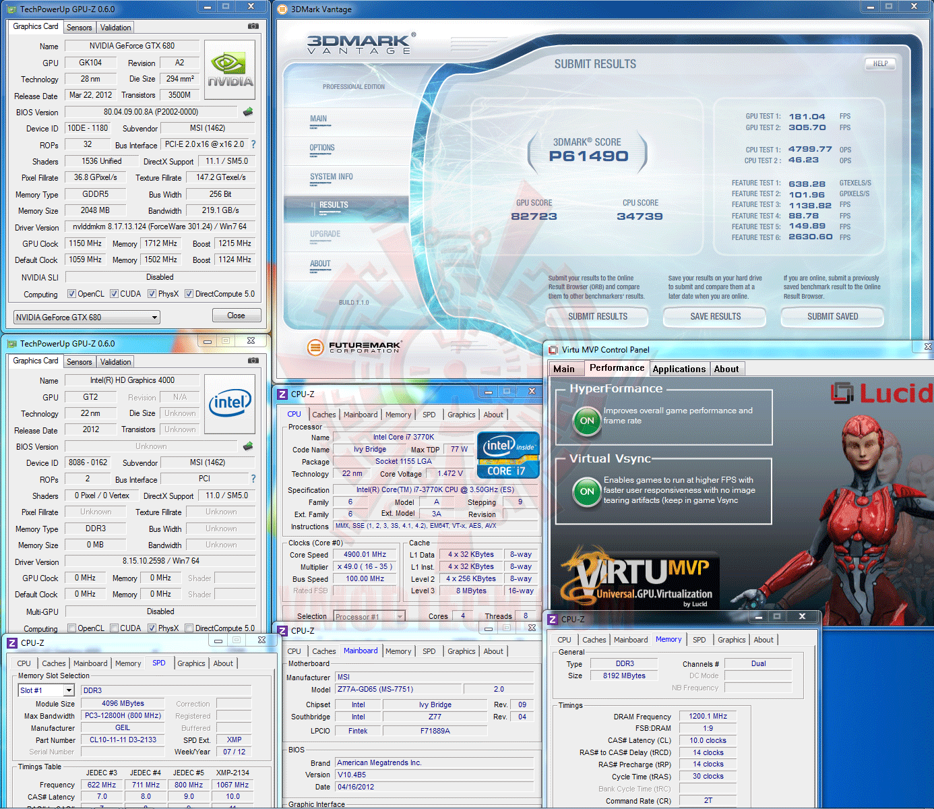Click the Core Speed field showing 4900.01 MHz

click(x=365, y=555)
